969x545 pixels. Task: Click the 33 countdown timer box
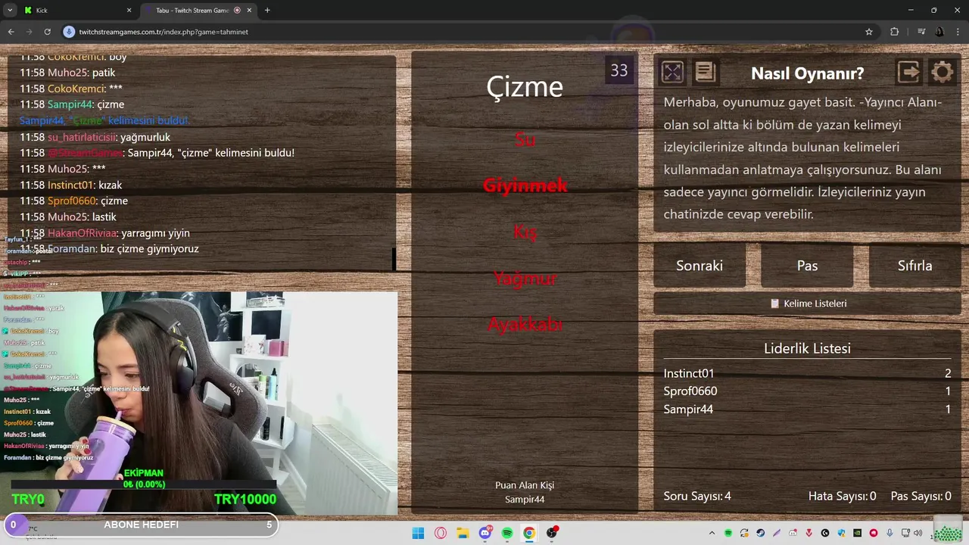[x=619, y=70]
